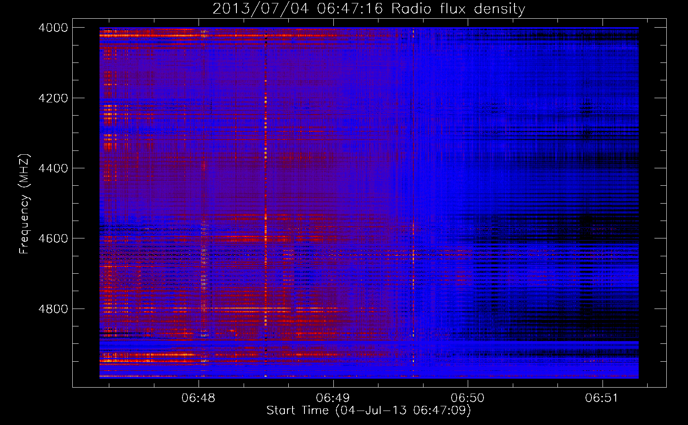Click the "Frequency (MHZ)" axis label

pos(24,204)
